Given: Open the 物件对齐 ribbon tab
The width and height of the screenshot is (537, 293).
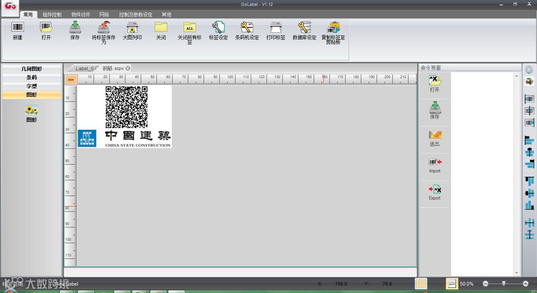Looking at the screenshot, I should click(x=81, y=15).
